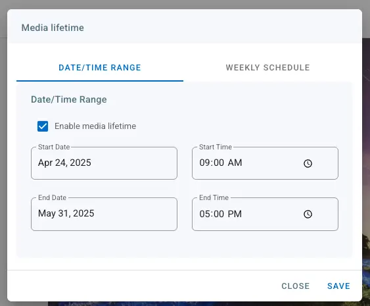Switch to the Weekly Schedule tab

[x=267, y=68]
